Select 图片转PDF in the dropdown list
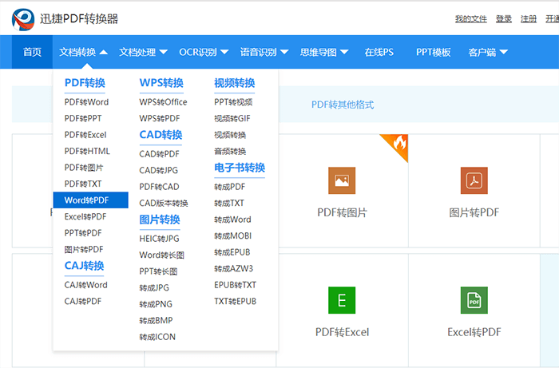 [x=84, y=249]
